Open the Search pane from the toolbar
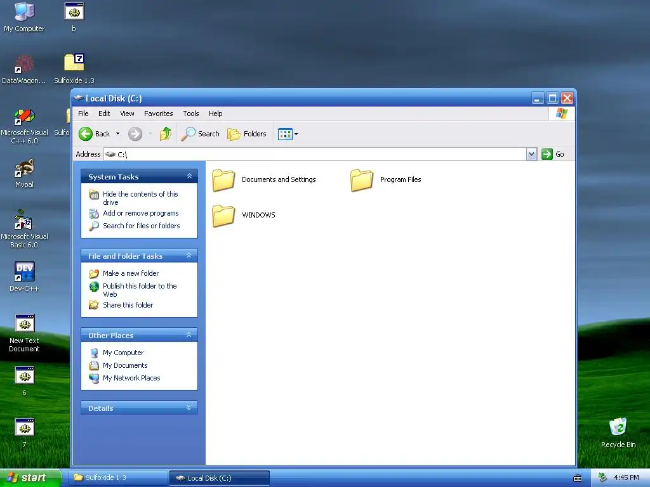The image size is (650, 487). click(x=200, y=134)
